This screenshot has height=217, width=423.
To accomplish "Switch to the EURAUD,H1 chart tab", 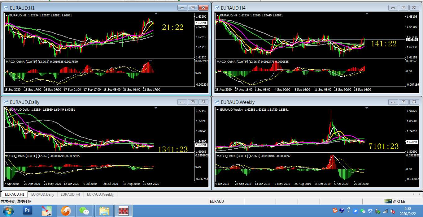I will (x=15, y=194).
